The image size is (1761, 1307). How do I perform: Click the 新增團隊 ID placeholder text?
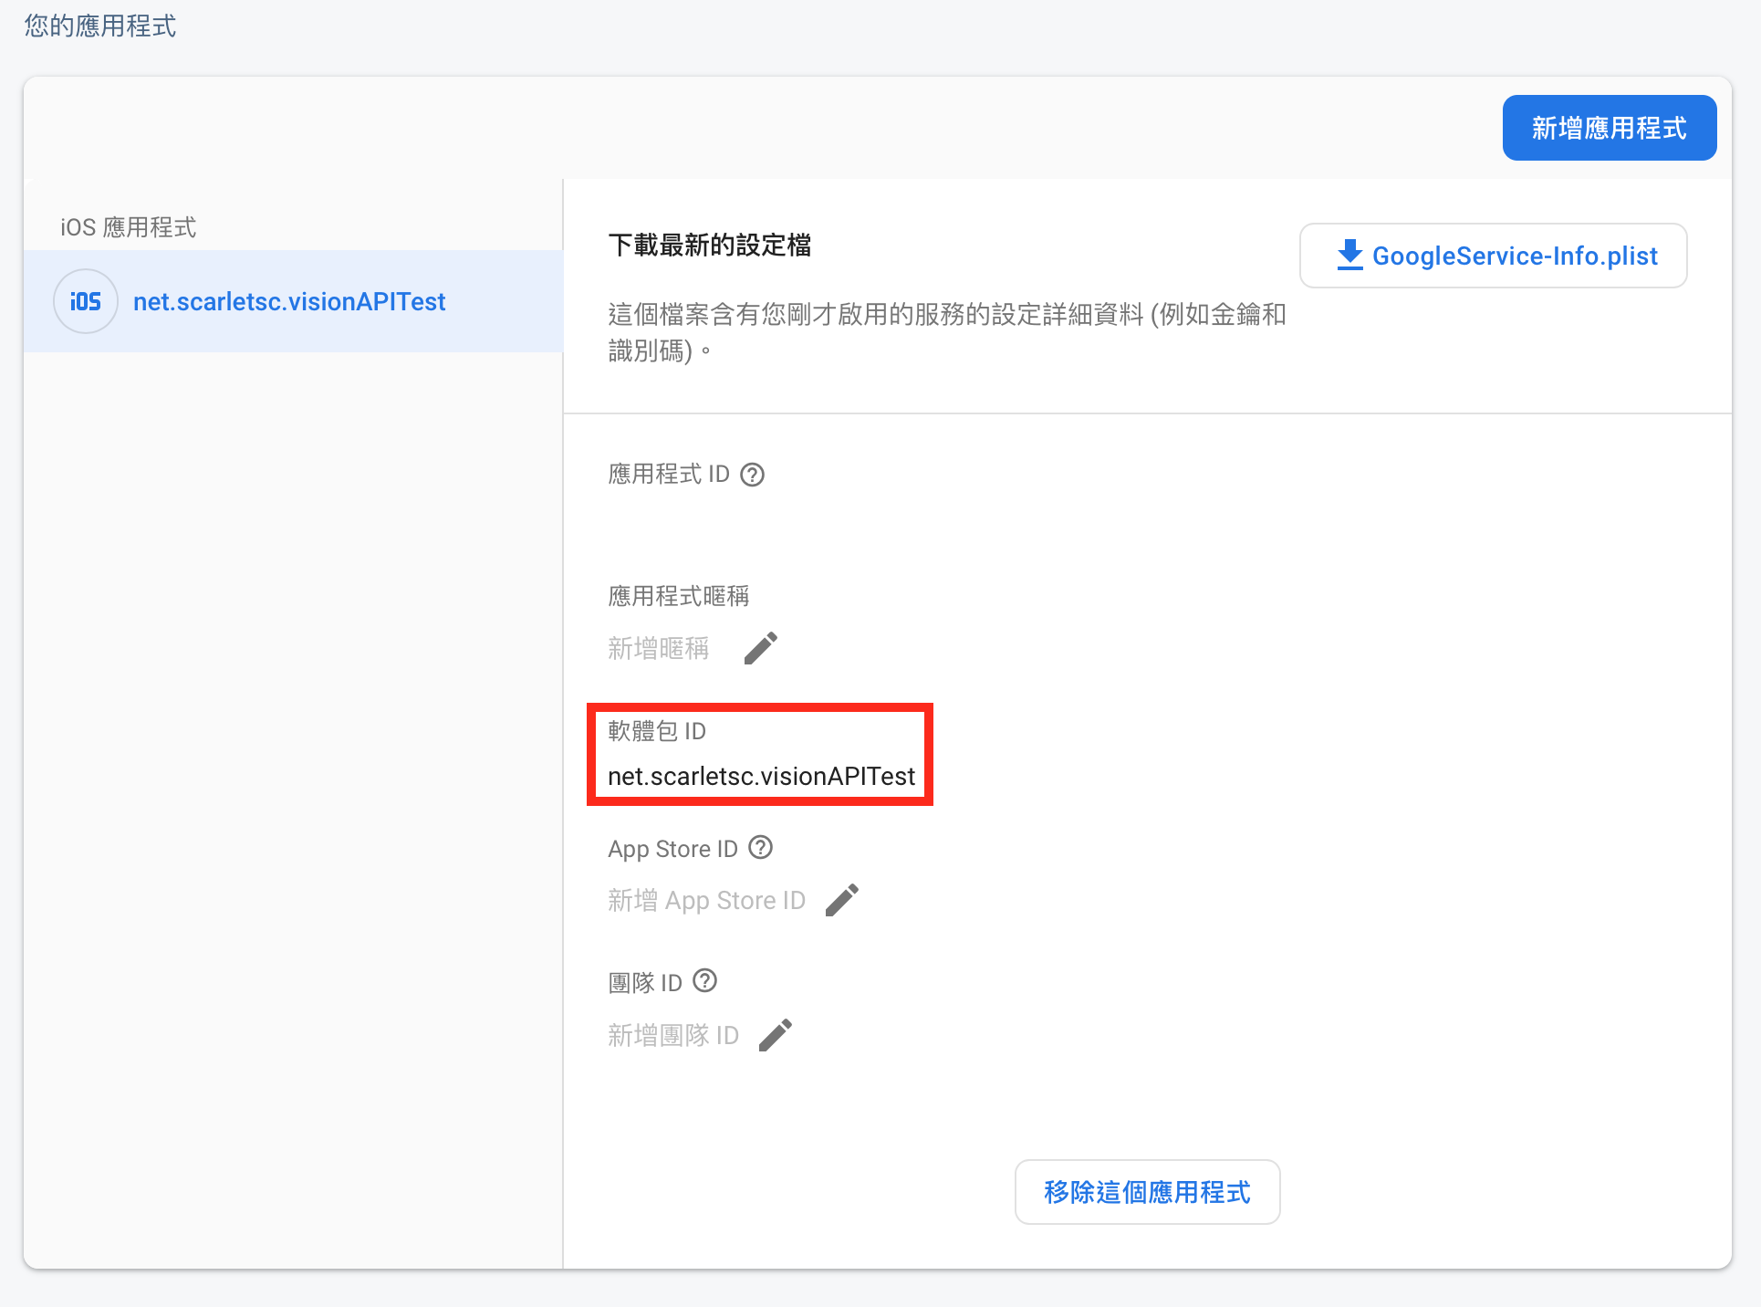coord(672,1035)
